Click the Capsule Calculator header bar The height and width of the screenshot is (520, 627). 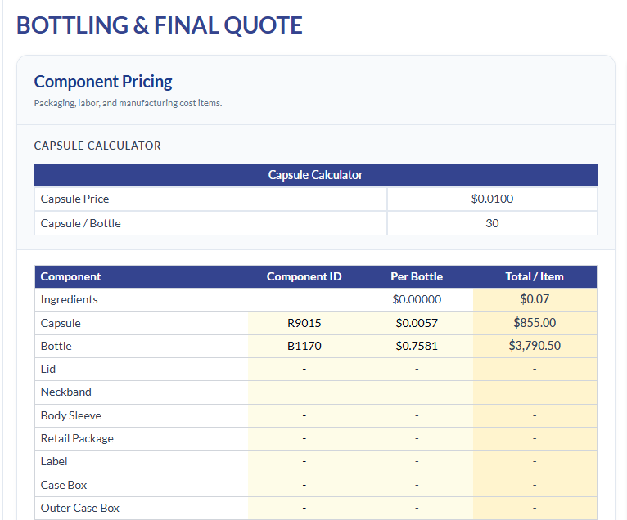[x=316, y=175]
